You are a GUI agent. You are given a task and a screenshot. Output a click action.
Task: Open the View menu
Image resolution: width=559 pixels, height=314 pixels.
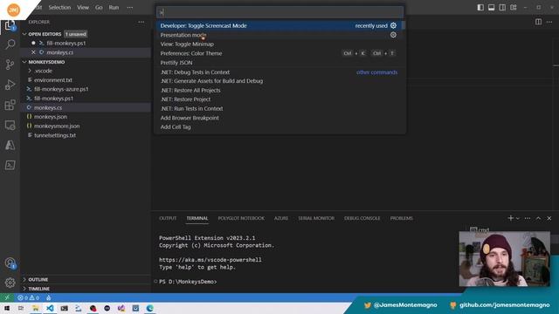[83, 8]
